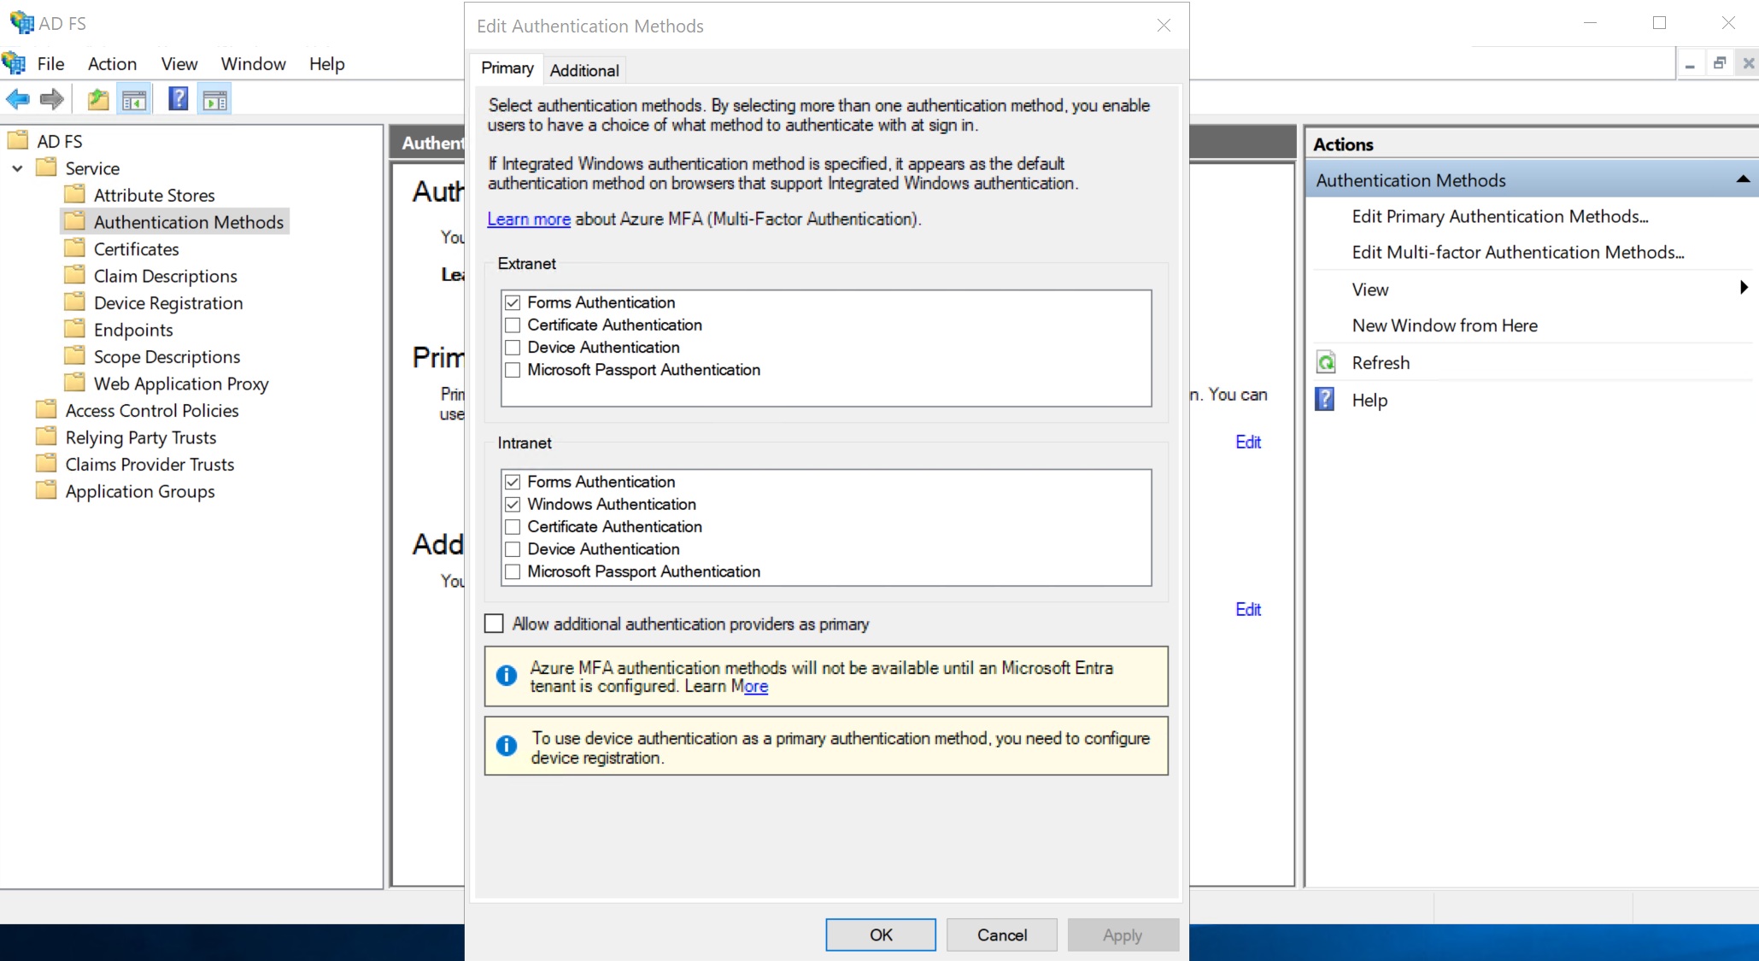Open the Action menu
The image size is (1759, 961).
[112, 63]
